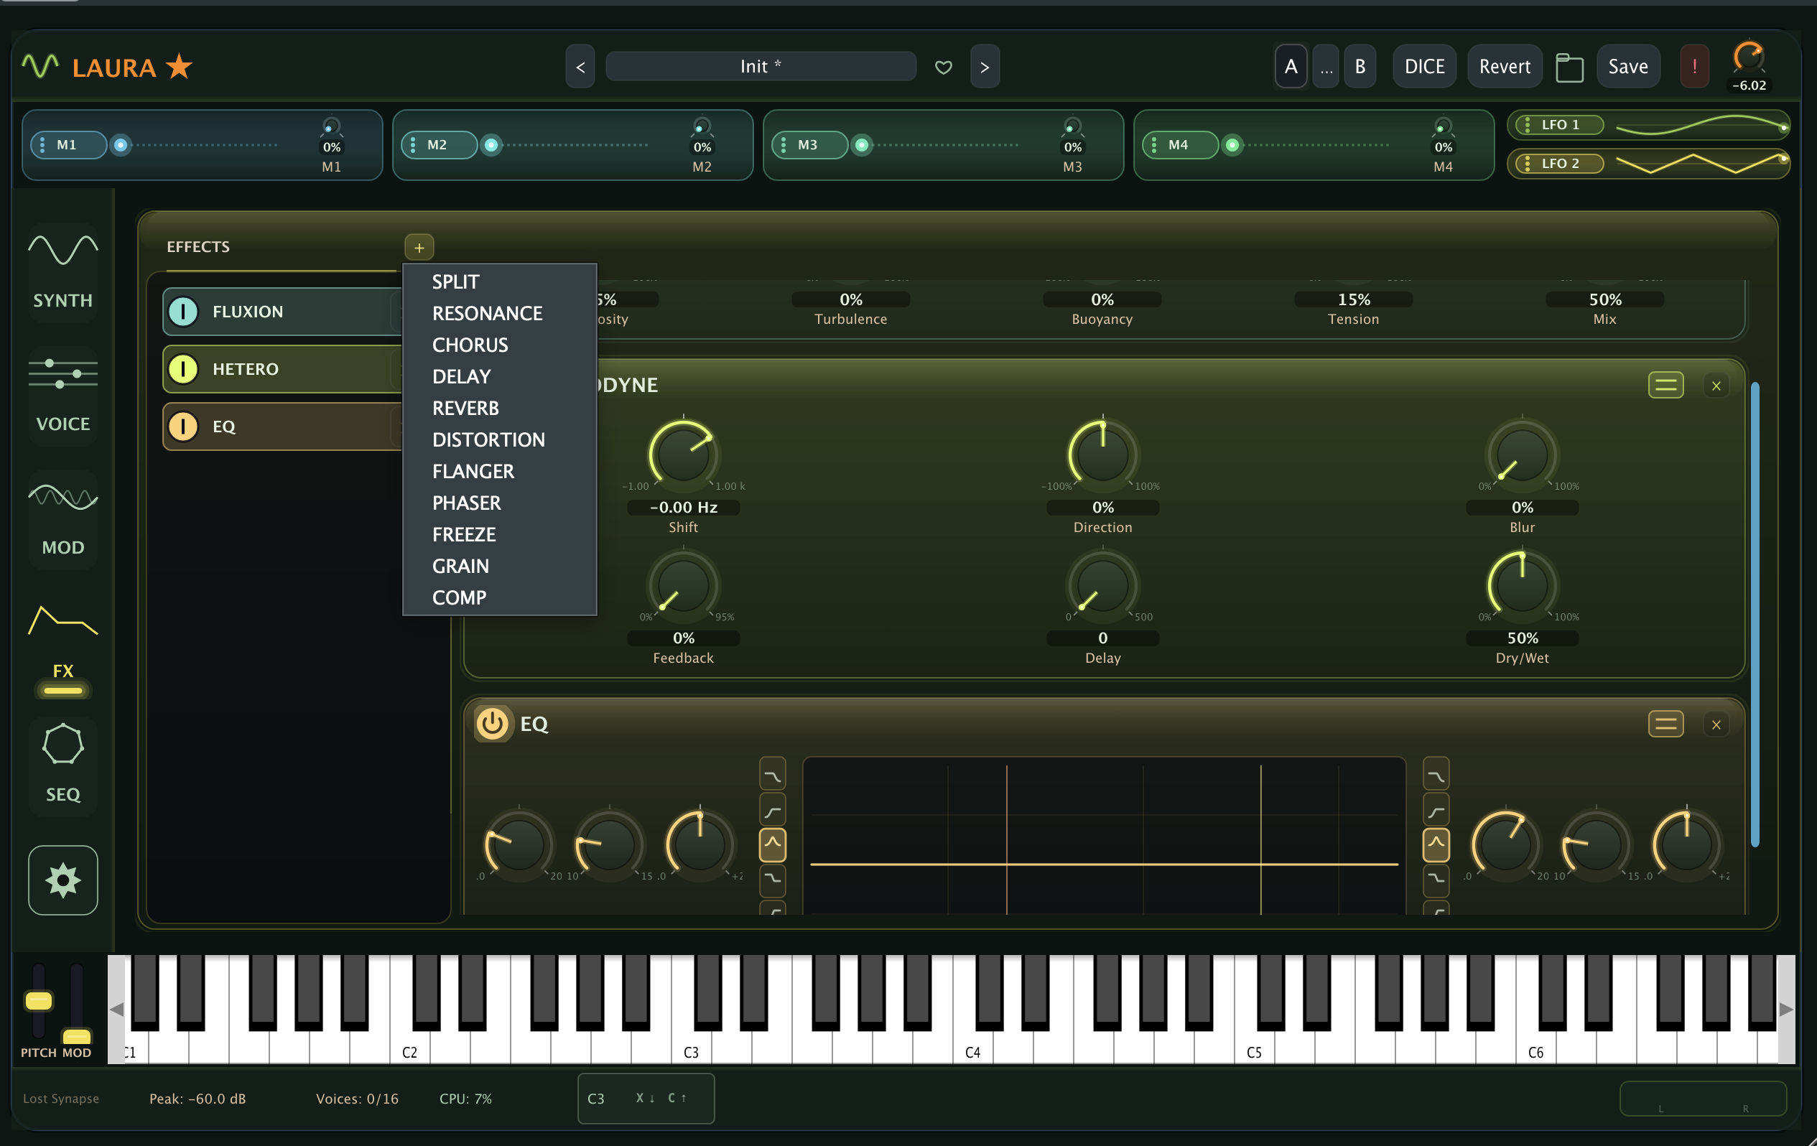This screenshot has width=1817, height=1146.
Task: Click the C3 octave control box
Action: pos(646,1098)
